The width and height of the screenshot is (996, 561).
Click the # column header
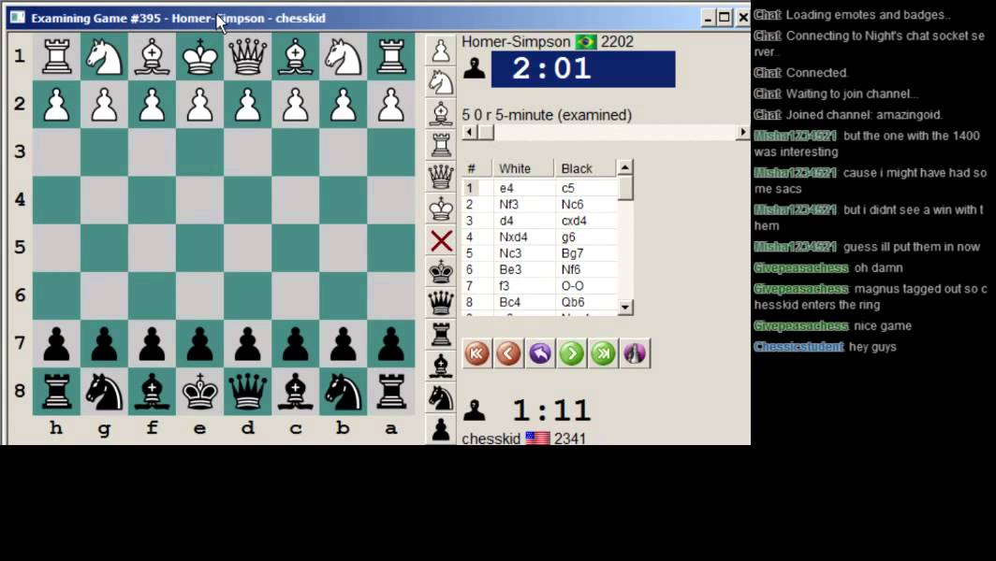tap(478, 169)
